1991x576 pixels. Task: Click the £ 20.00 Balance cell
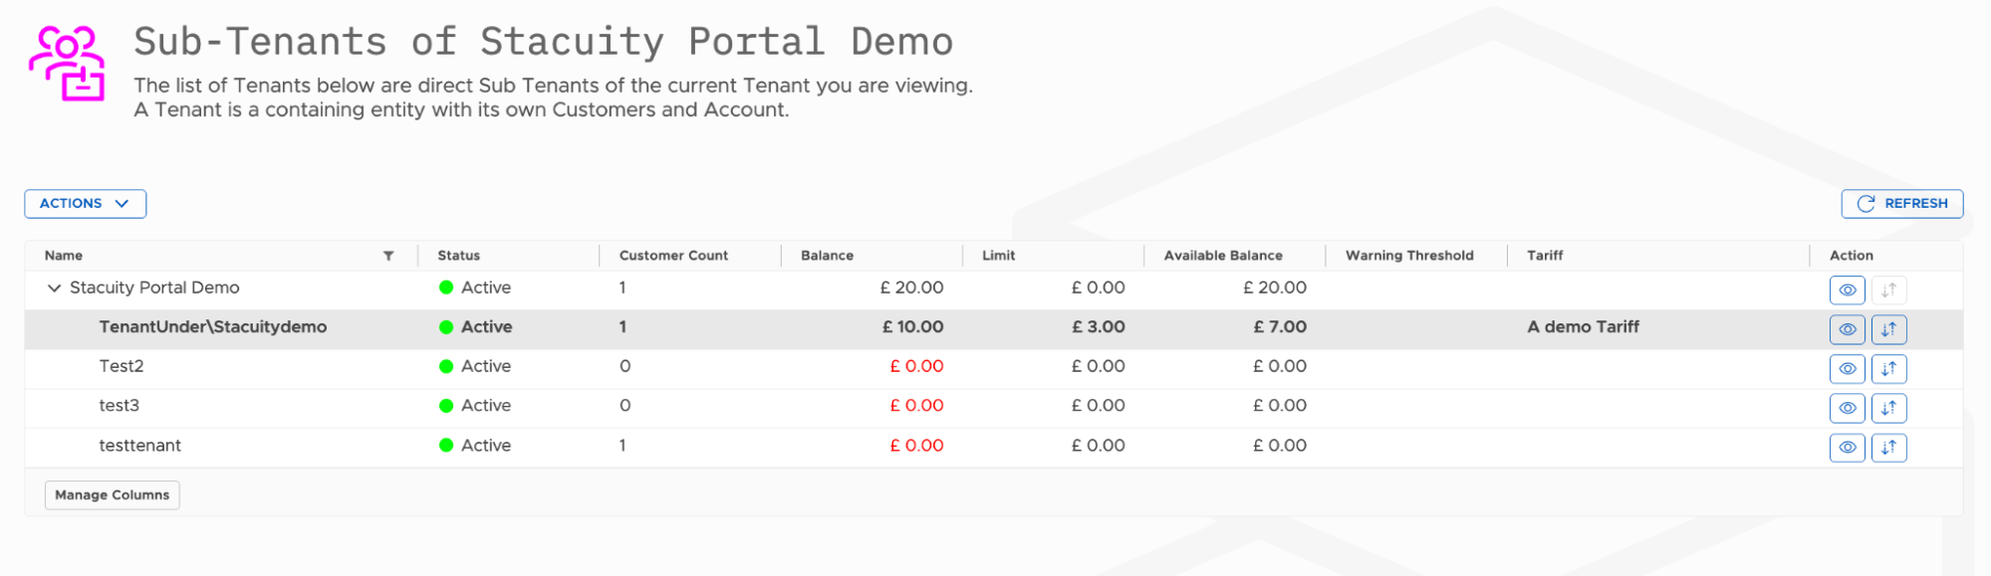tap(911, 288)
